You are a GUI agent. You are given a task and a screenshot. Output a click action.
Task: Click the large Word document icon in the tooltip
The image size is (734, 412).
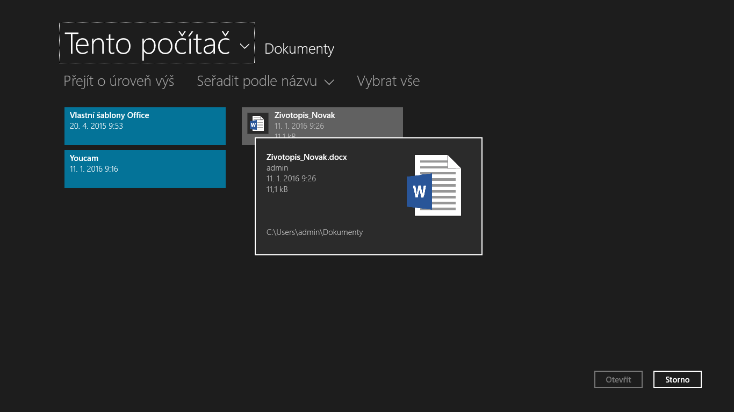(x=434, y=185)
